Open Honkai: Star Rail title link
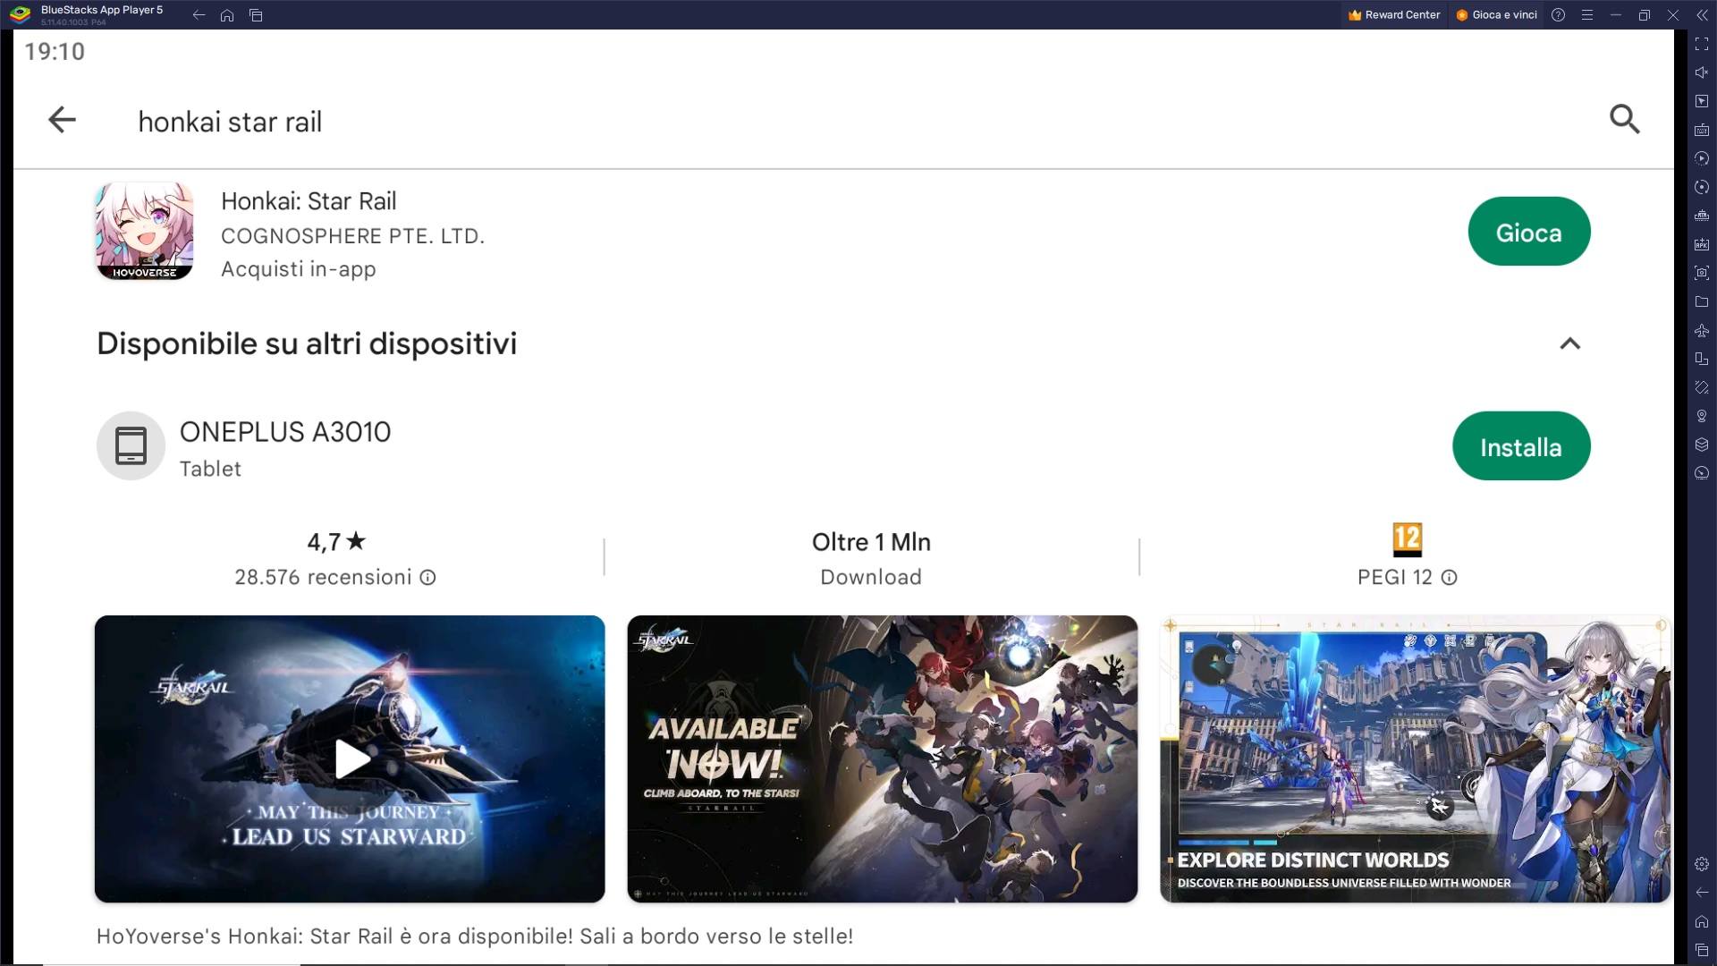The height and width of the screenshot is (966, 1717). point(309,201)
